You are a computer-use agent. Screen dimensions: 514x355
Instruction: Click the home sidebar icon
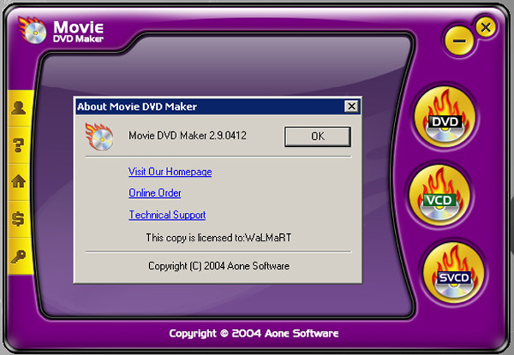(18, 180)
